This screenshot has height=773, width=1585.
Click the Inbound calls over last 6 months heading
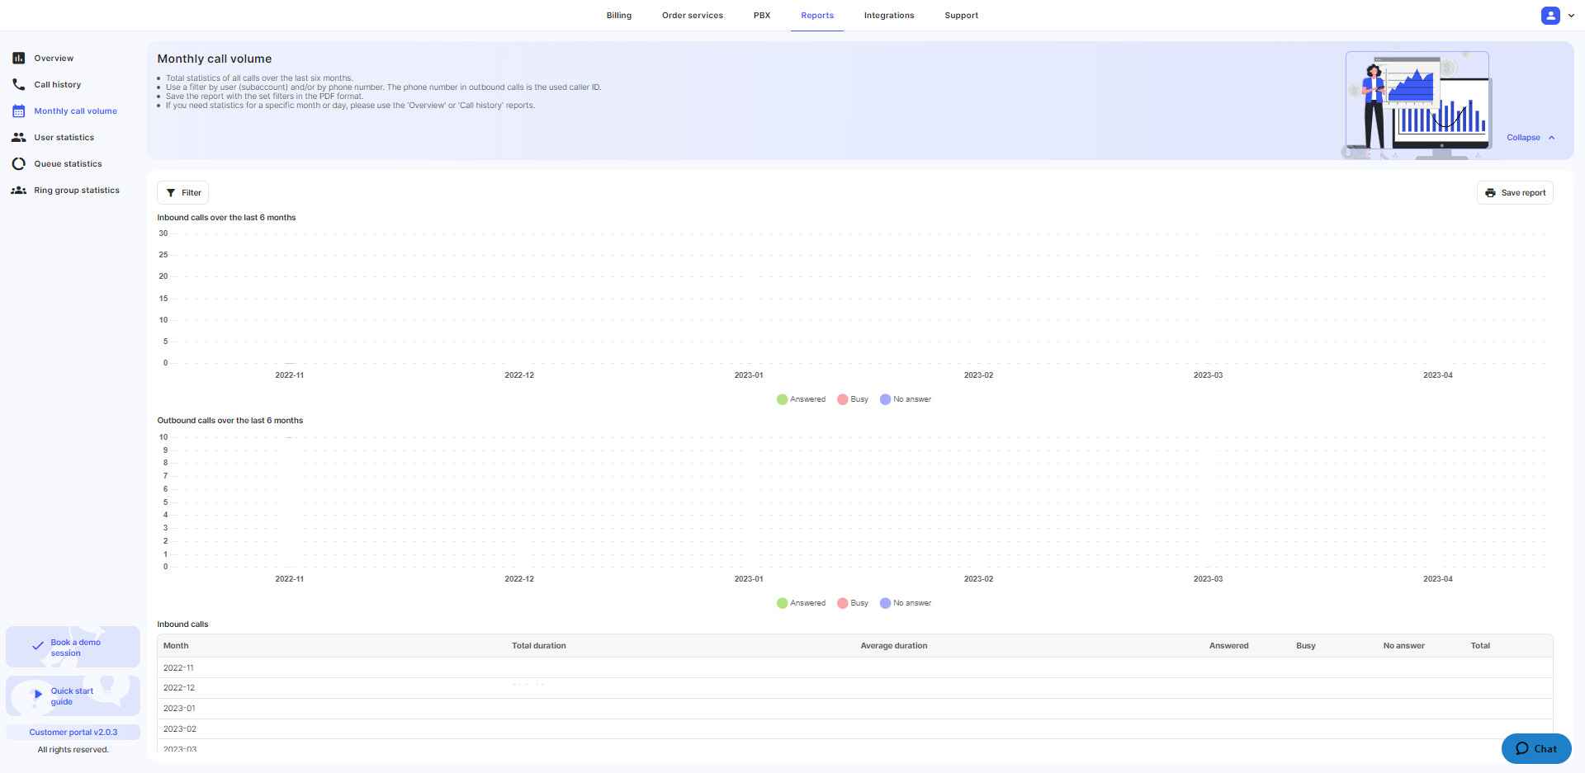tap(226, 218)
